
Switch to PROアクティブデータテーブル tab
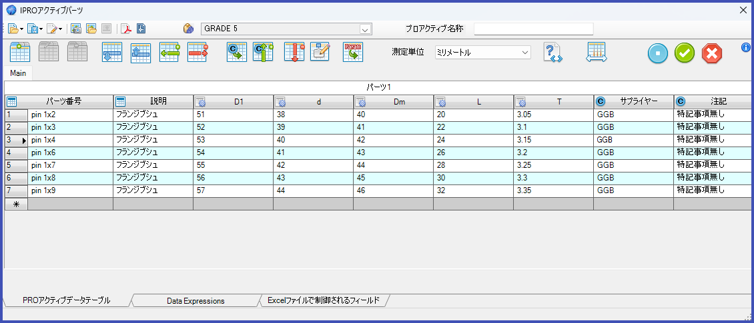coord(66,300)
